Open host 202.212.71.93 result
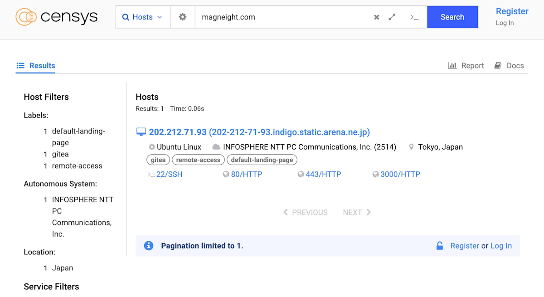This screenshot has width=544, height=297. (259, 132)
